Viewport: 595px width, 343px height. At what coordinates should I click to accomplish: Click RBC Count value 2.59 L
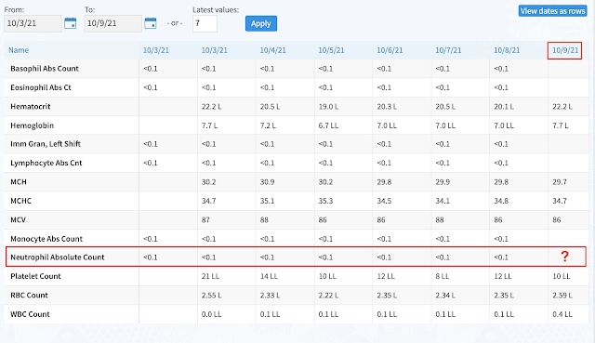[562, 296]
